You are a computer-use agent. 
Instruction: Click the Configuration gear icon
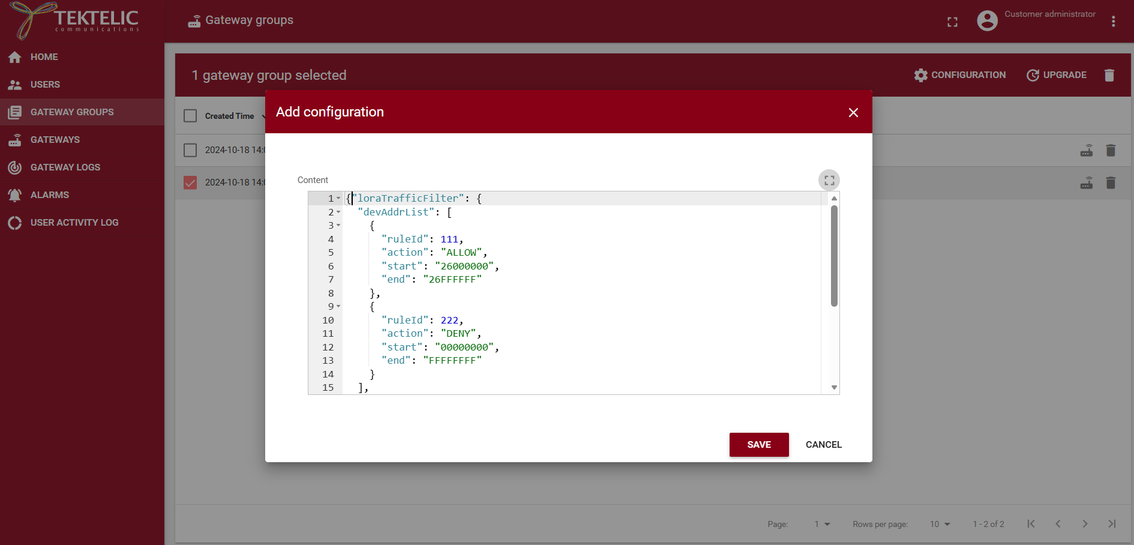920,75
